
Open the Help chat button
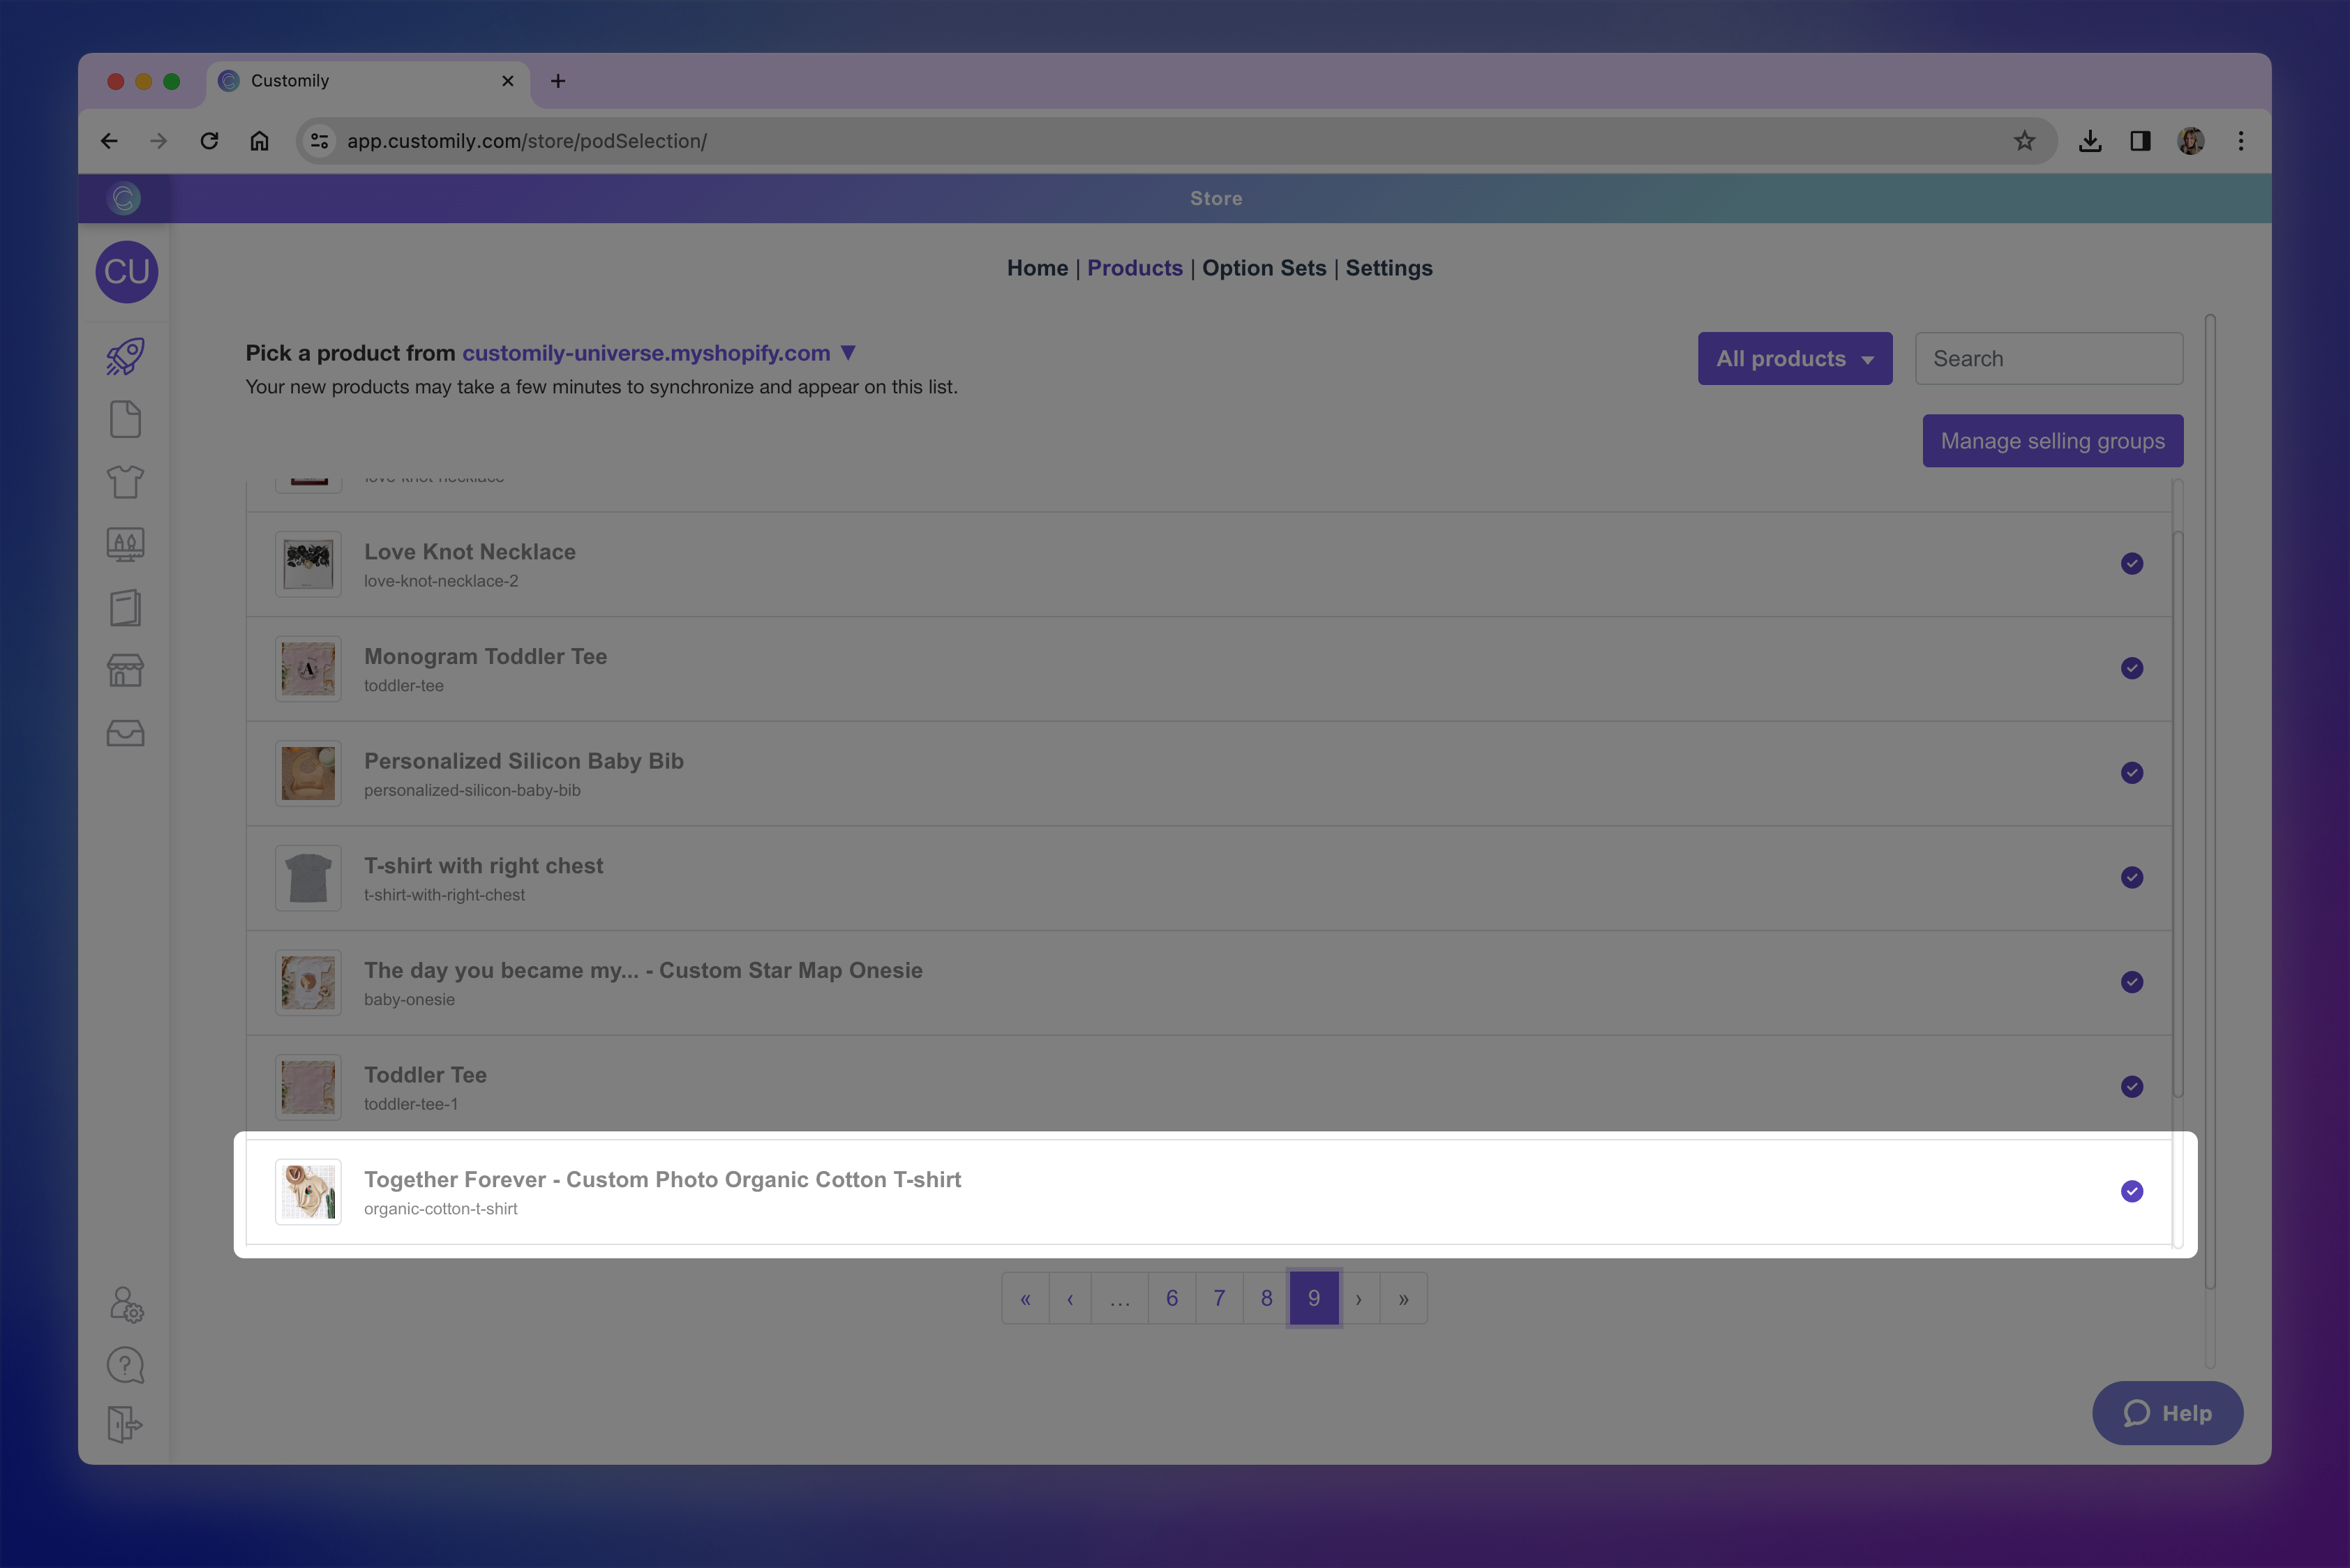point(2167,1413)
